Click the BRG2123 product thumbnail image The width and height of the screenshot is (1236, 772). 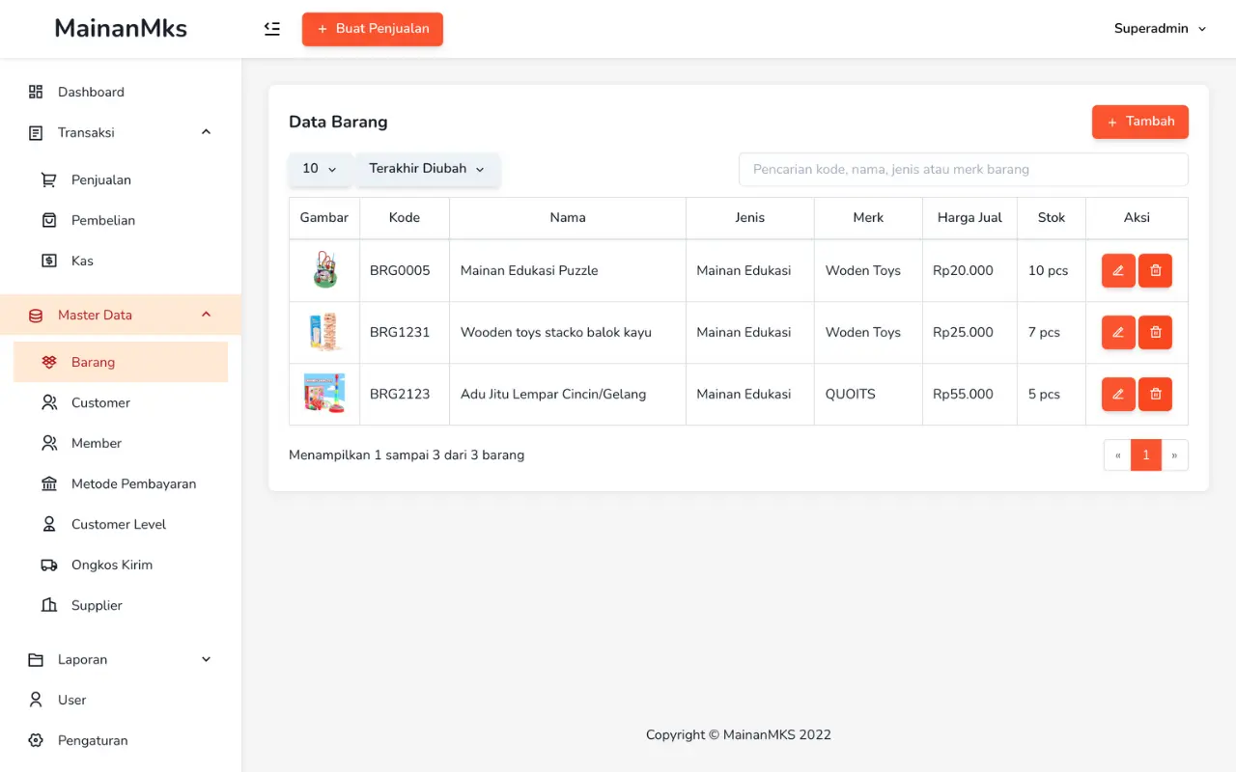[x=324, y=394]
